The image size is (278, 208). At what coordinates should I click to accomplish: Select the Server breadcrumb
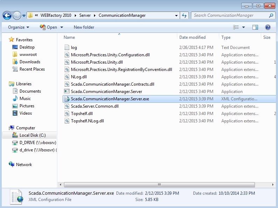85,15
